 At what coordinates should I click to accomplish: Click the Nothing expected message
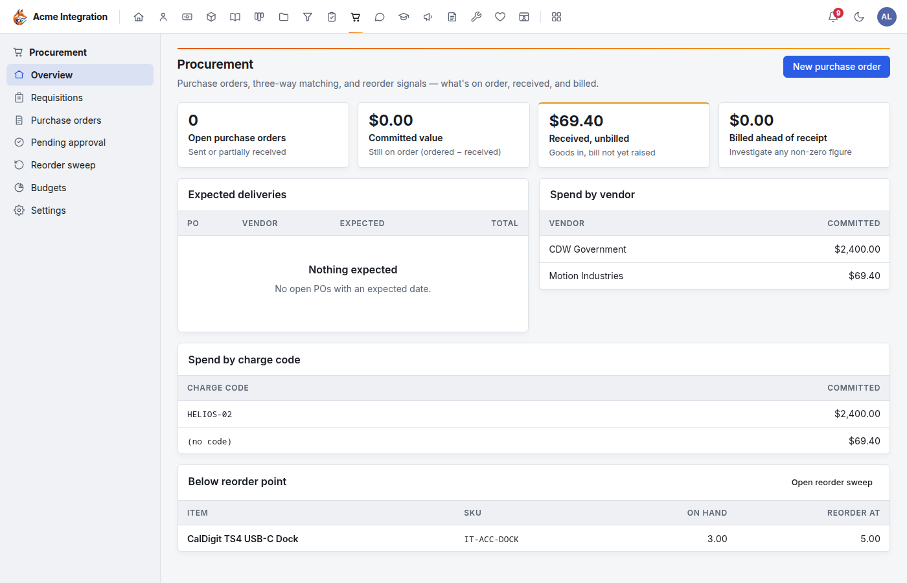point(352,270)
